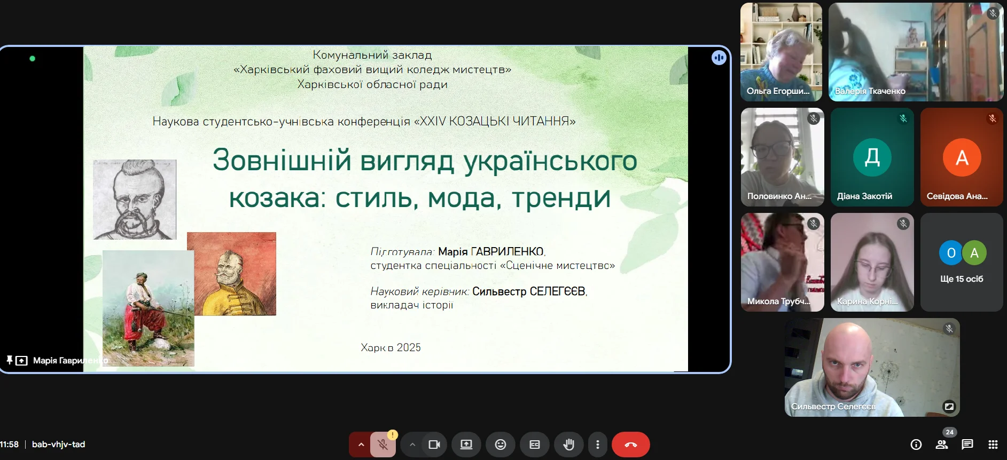Raise your hand
The height and width of the screenshot is (460, 1007).
569,445
